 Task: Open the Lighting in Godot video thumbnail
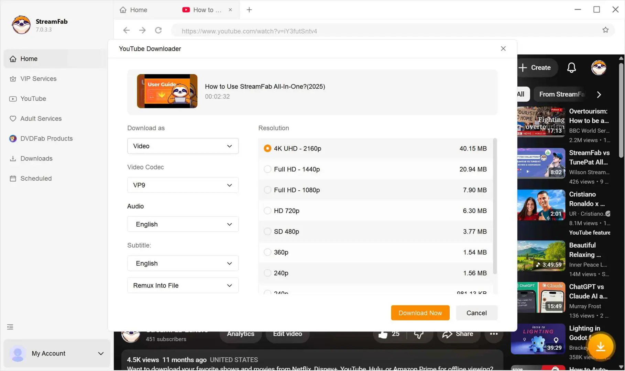pos(538,339)
